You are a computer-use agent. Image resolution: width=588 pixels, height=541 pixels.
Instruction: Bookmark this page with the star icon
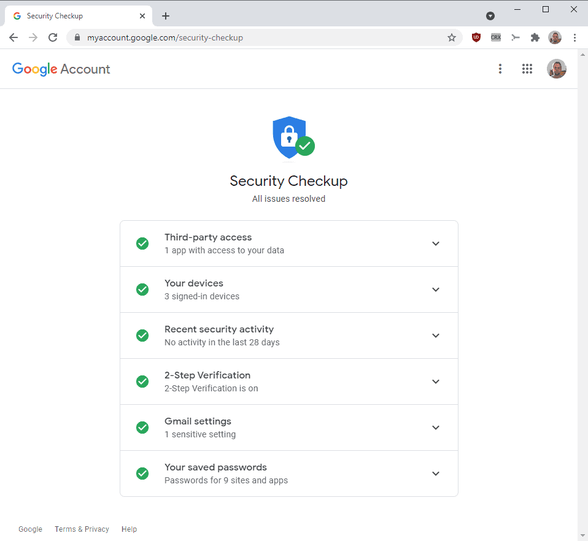click(x=452, y=37)
